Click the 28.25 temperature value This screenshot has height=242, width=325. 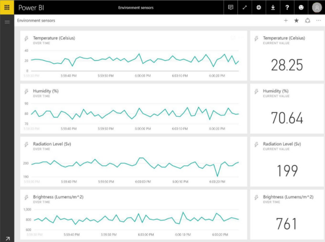287,65
